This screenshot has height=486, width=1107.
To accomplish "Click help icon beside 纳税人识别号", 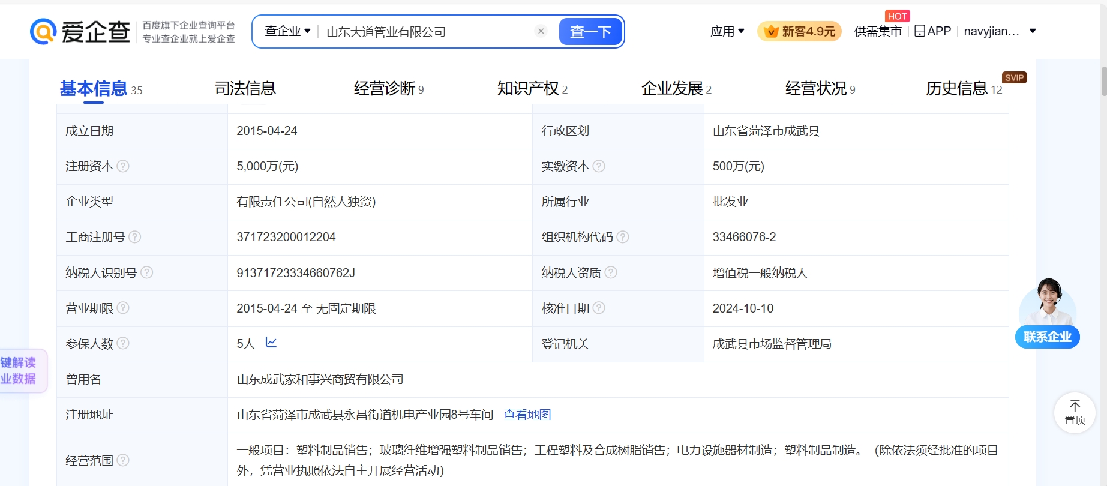I will [x=146, y=272].
